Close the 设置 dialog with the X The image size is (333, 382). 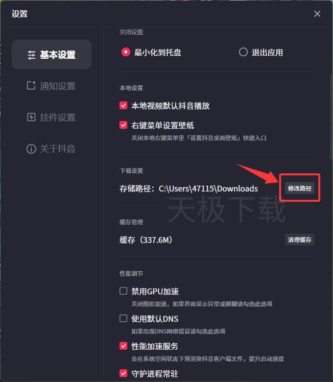pos(317,14)
